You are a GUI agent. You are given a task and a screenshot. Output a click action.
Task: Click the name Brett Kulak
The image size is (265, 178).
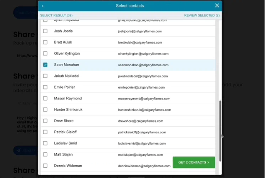(63, 42)
